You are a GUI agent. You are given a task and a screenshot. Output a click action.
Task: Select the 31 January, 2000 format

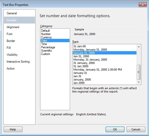(105, 63)
